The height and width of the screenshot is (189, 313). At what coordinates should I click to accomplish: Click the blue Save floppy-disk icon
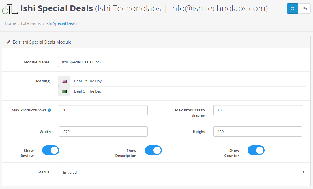tap(292, 8)
